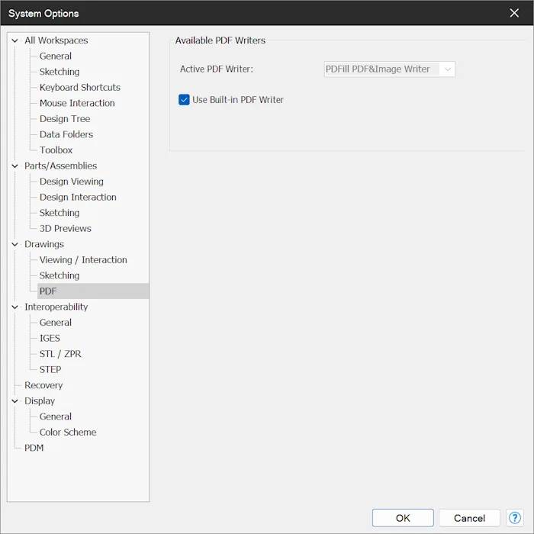Select Sketching under All Workspaces
This screenshot has height=534, width=534.
60,72
